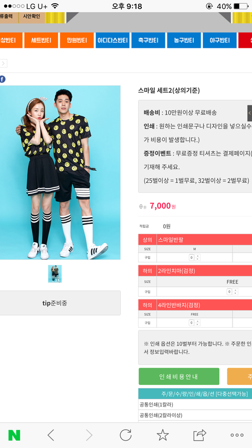Bookmark the page with the star icon
The image size is (252, 448).
[163, 435]
